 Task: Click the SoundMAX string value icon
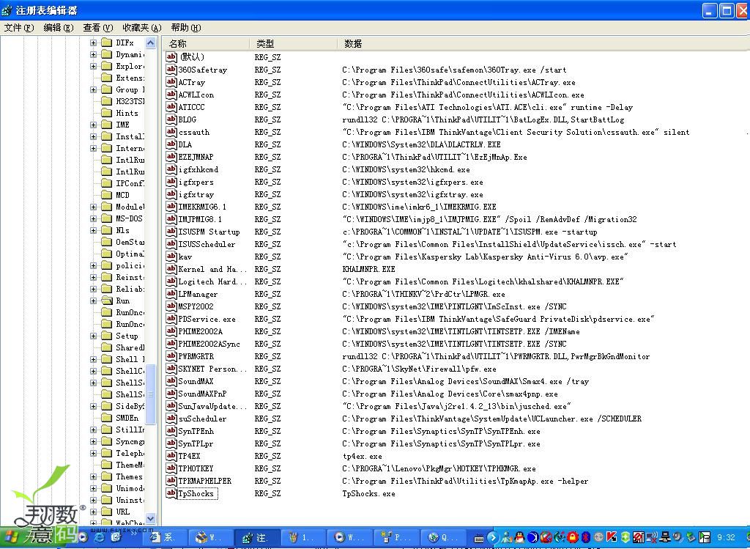(x=171, y=381)
